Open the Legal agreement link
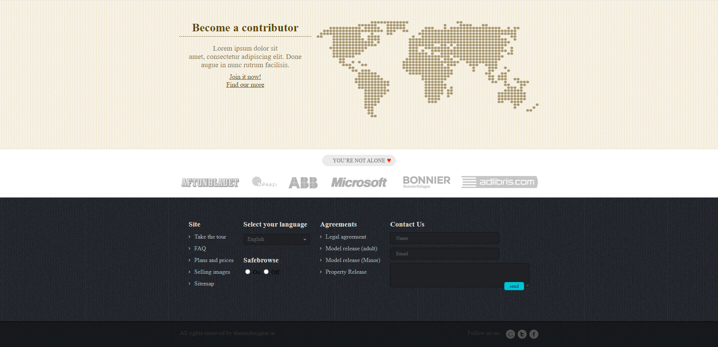The width and height of the screenshot is (718, 347). 346,237
